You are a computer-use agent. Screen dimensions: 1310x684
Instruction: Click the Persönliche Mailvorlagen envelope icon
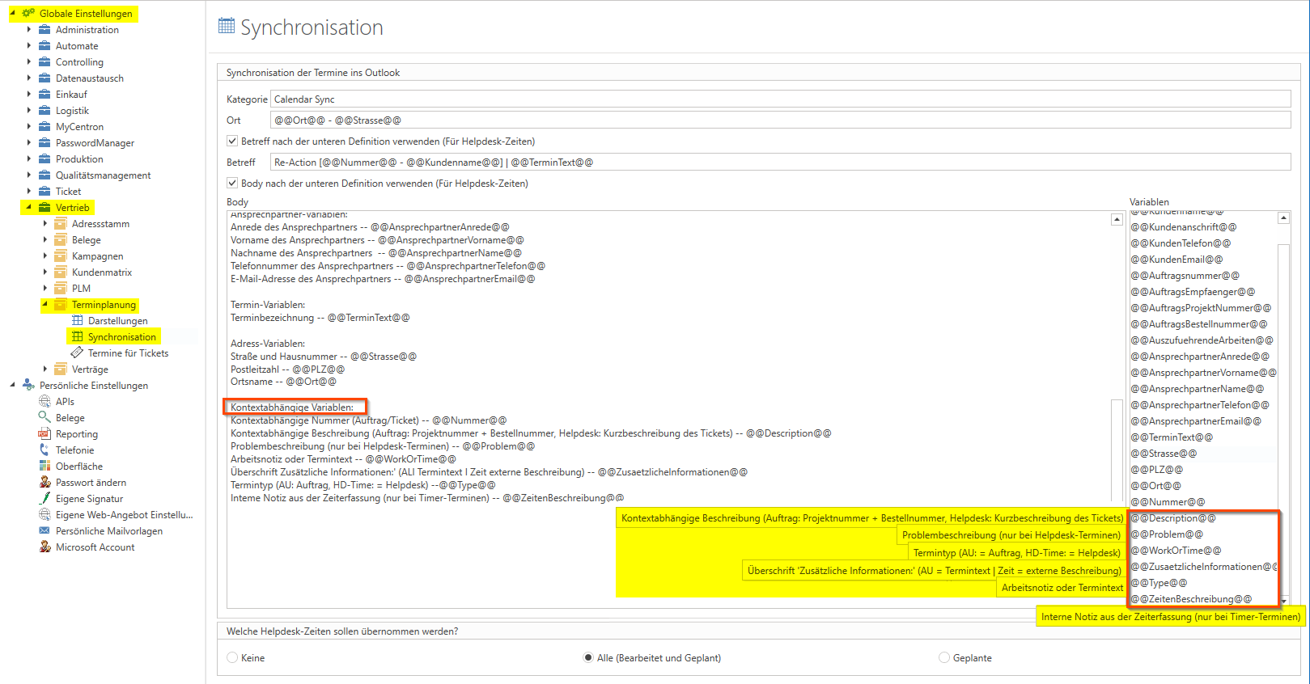pos(45,531)
